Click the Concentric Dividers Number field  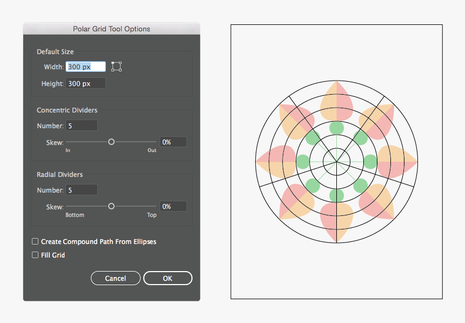point(81,125)
